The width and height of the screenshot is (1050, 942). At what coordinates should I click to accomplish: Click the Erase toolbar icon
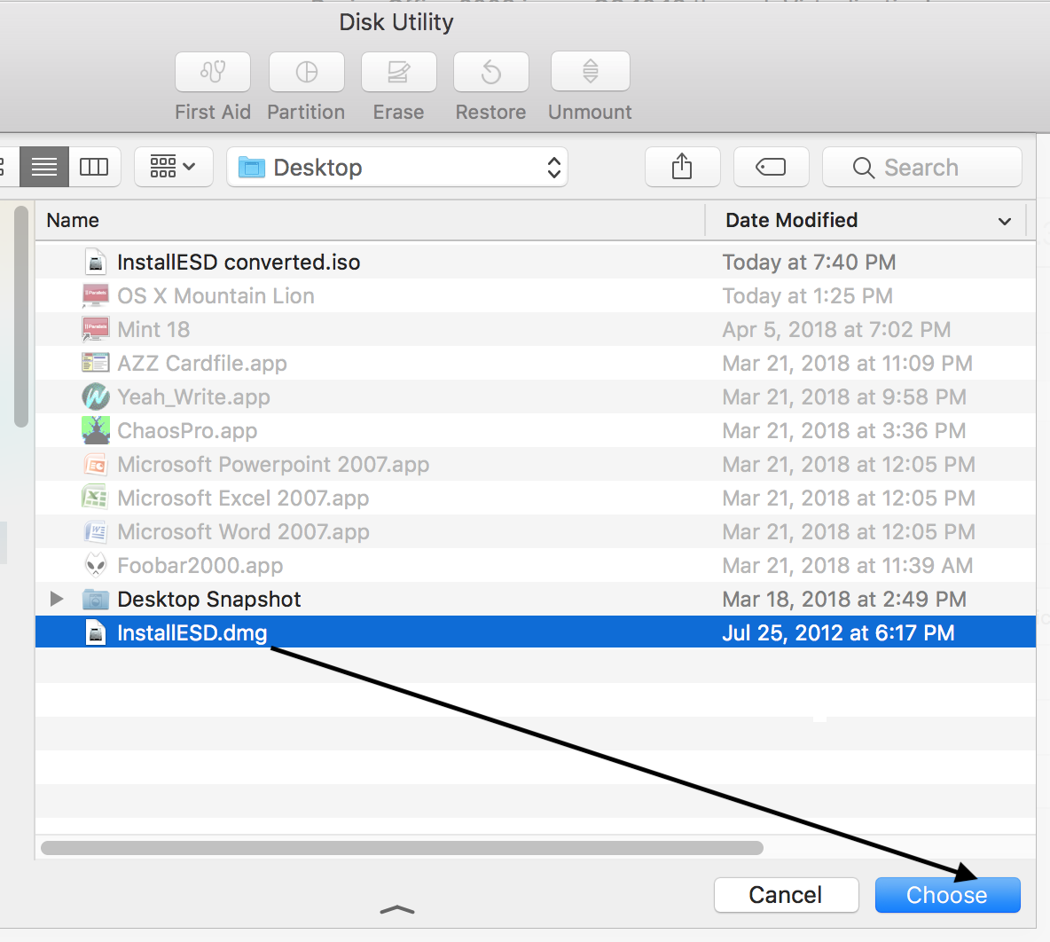[x=398, y=72]
